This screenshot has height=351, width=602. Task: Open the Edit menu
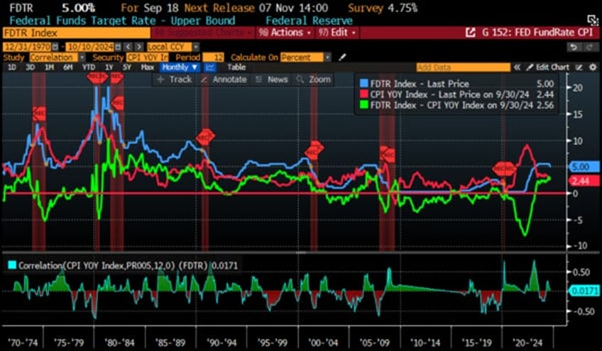click(x=337, y=33)
